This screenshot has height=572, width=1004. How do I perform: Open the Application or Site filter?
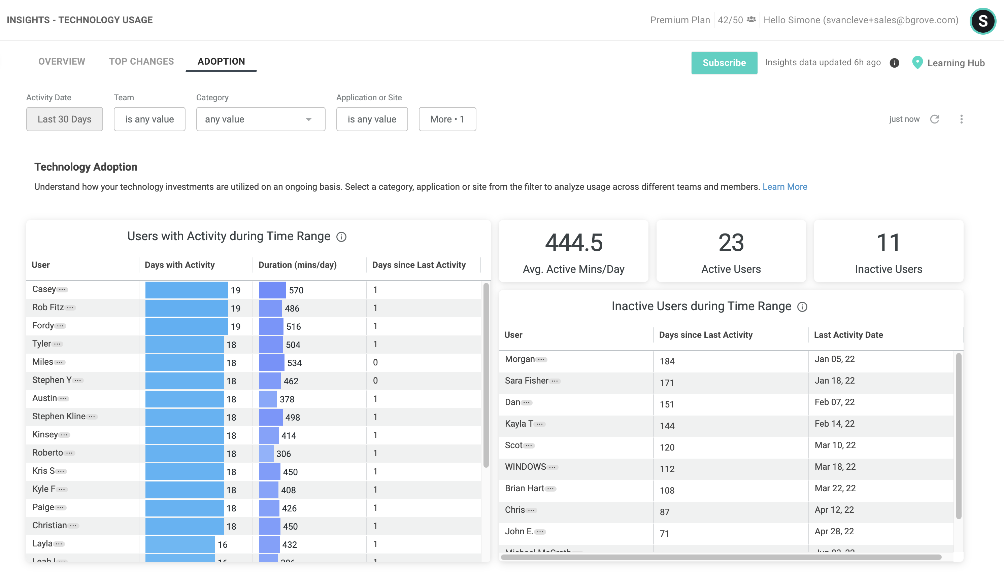(x=372, y=119)
